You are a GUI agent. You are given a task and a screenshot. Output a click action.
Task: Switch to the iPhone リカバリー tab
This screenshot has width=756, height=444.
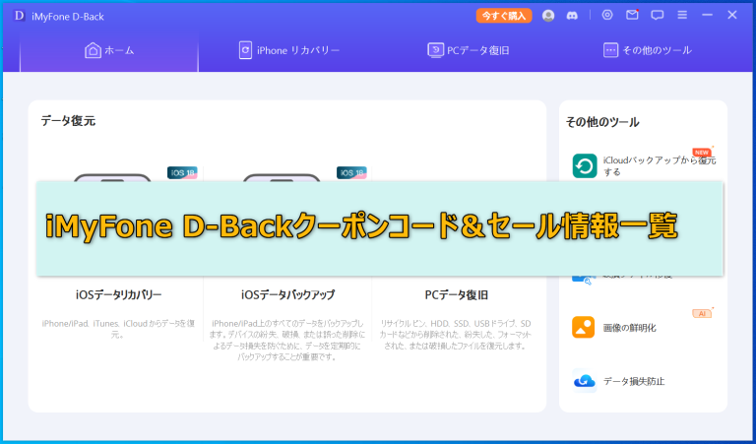pyautogui.click(x=289, y=50)
